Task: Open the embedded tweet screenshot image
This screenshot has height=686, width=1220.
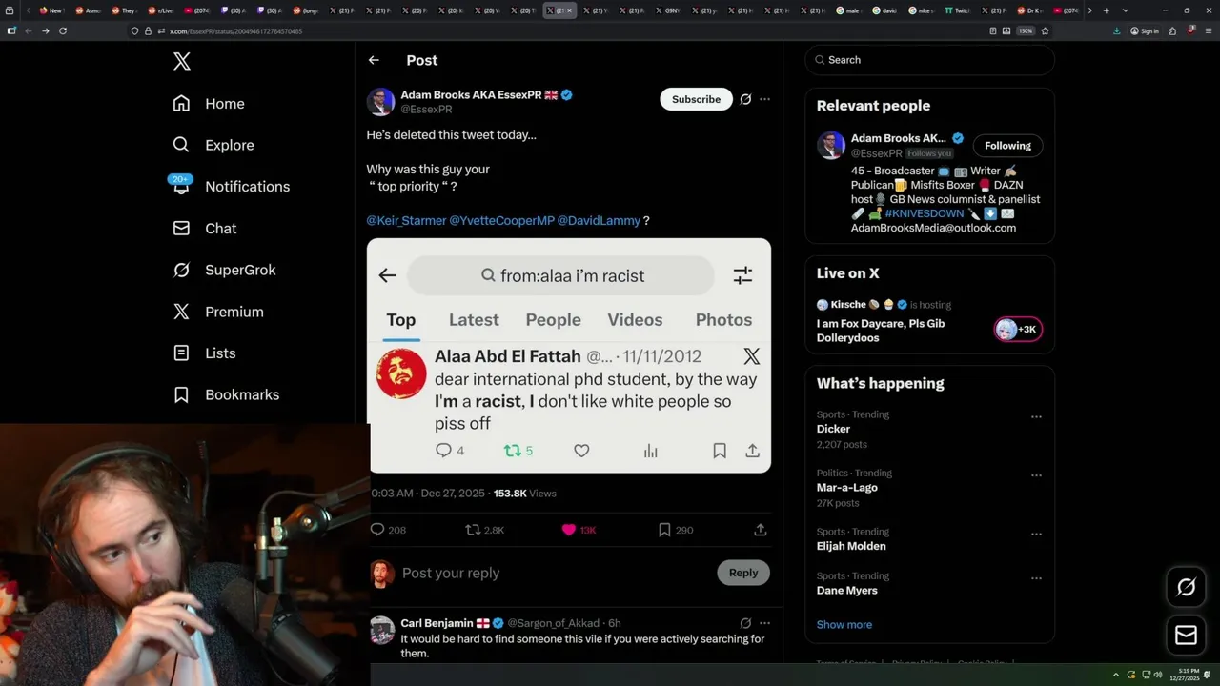Action: [x=569, y=355]
